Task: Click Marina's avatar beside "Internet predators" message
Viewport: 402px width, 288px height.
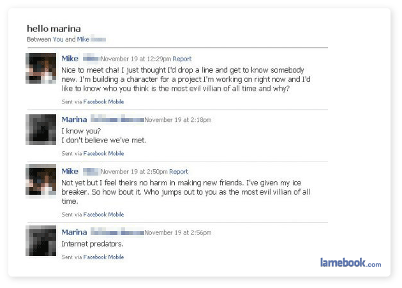Action: tap(41, 242)
